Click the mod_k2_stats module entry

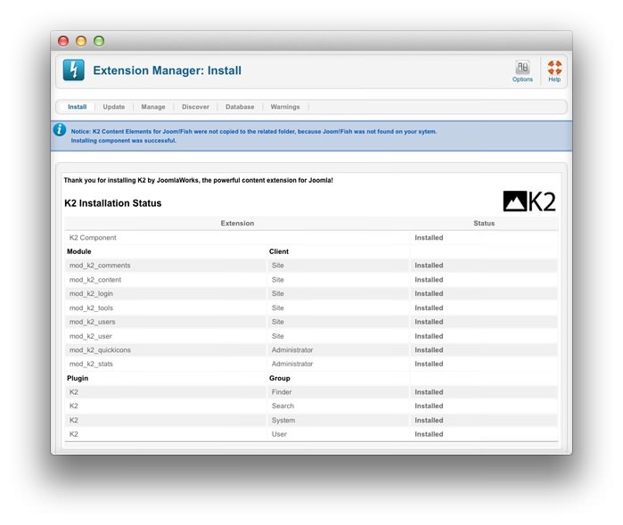pyautogui.click(x=91, y=364)
